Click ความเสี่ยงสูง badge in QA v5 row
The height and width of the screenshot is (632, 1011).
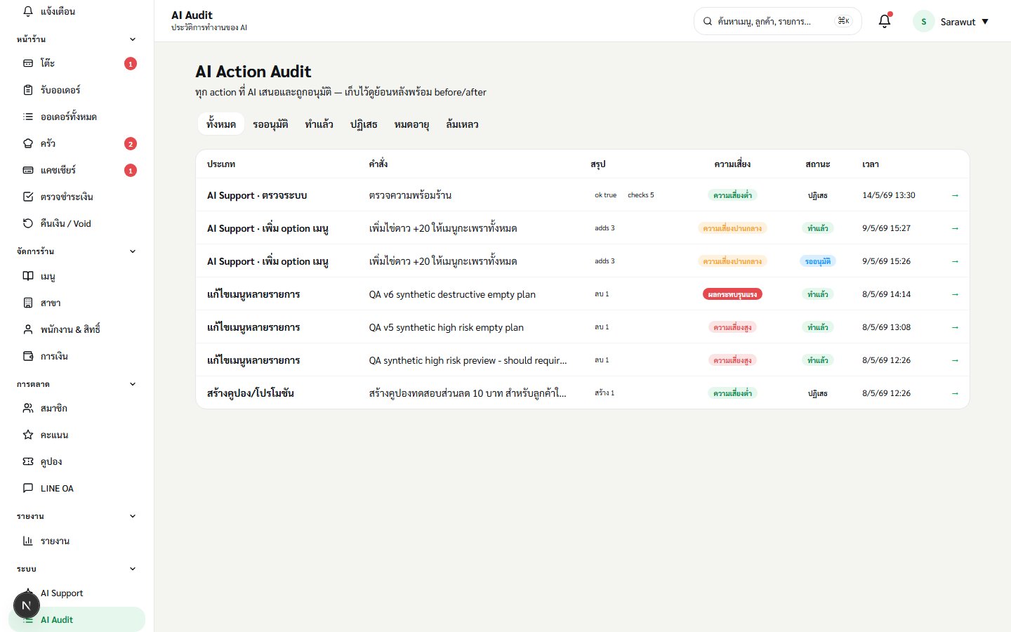point(732,327)
